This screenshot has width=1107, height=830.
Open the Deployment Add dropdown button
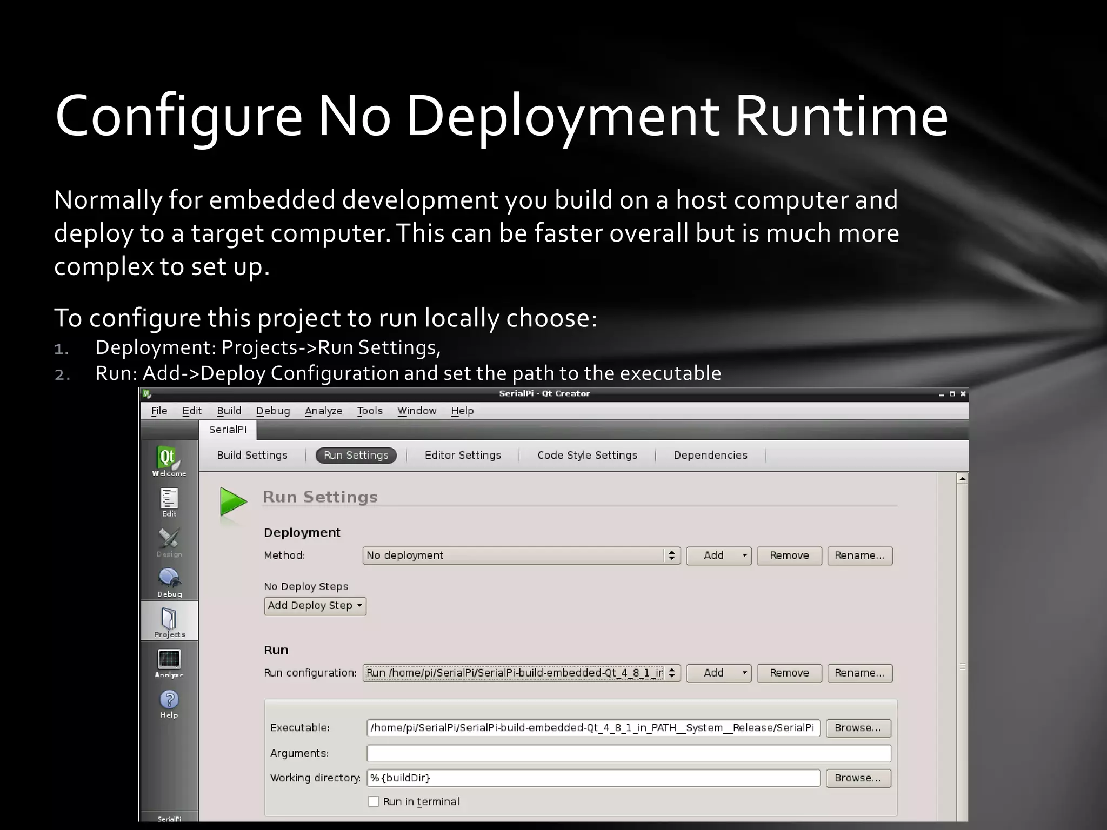[719, 555]
